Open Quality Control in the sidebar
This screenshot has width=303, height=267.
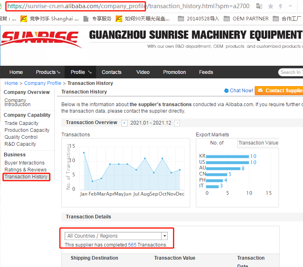tap(21, 137)
